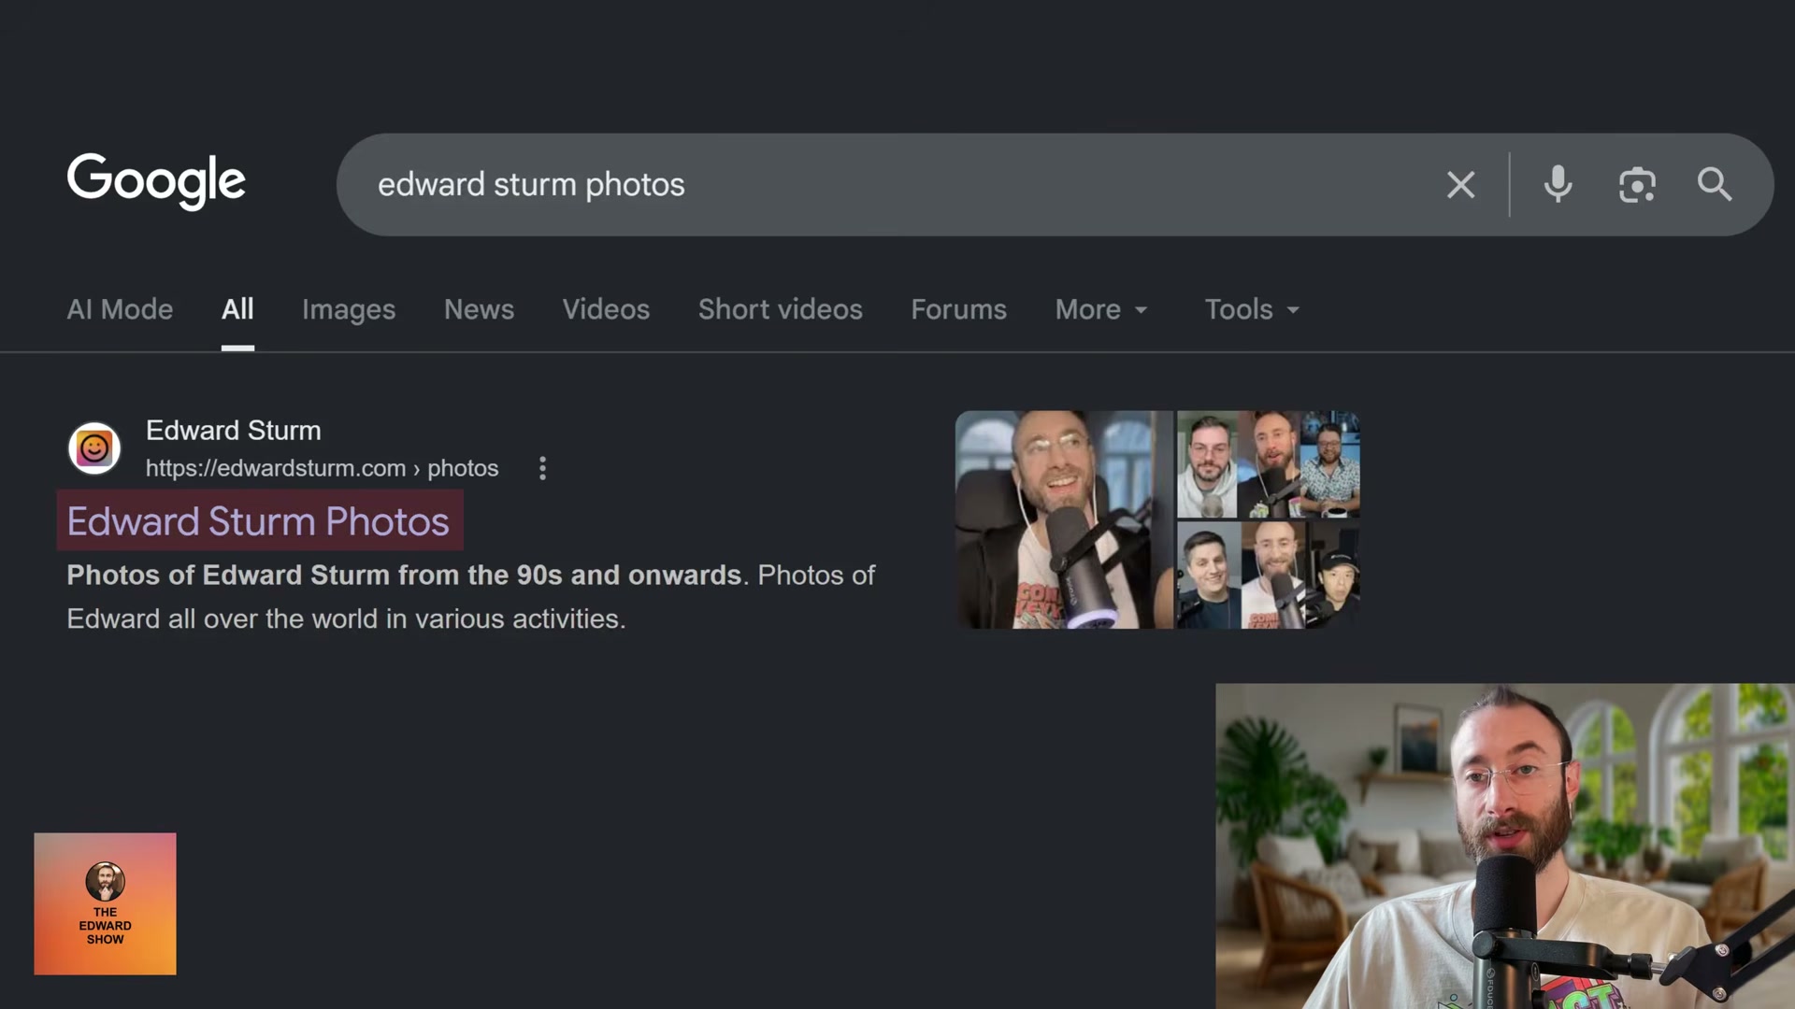Screen dimensions: 1795x1009
Task: Click the edwardsturm.com › photos URL
Action: pos(322,468)
